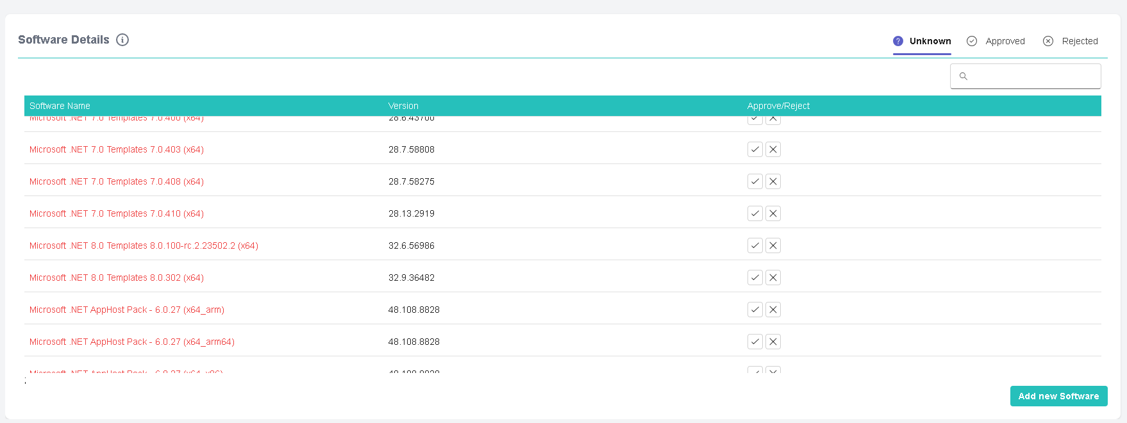Open Microsoft .NET 7.0 Templates 7.0.410 link
This screenshot has width=1127, height=423.
[x=117, y=213]
